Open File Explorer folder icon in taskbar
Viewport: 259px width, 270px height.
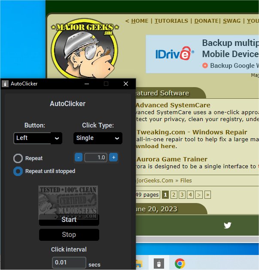(139, 264)
